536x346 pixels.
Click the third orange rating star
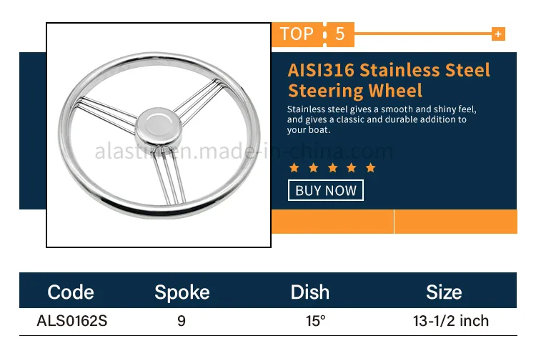[x=332, y=167]
